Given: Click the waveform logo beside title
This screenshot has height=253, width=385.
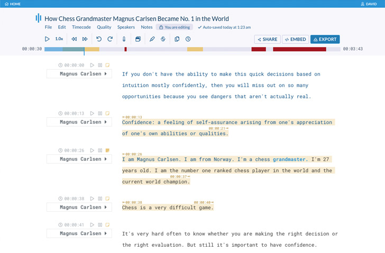Looking at the screenshot, I should pos(38,18).
